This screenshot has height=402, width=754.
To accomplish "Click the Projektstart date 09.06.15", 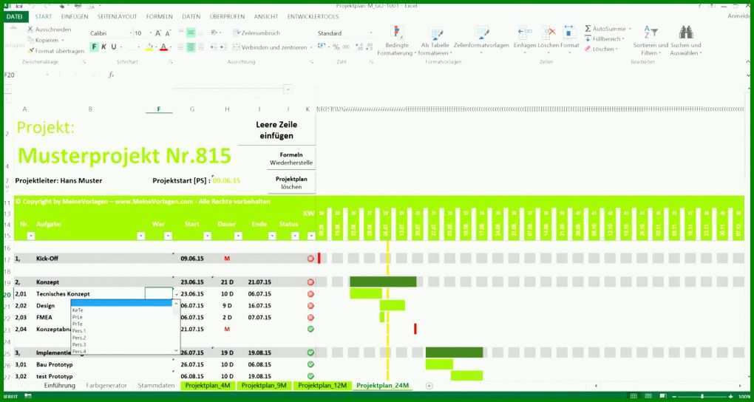I will tap(226, 181).
